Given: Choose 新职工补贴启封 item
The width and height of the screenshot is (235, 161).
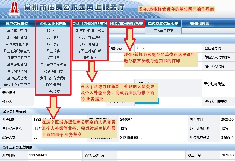Looking at the screenshot, I should 90,38.
